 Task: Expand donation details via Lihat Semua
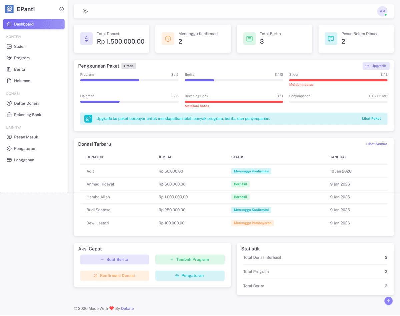pos(376,144)
